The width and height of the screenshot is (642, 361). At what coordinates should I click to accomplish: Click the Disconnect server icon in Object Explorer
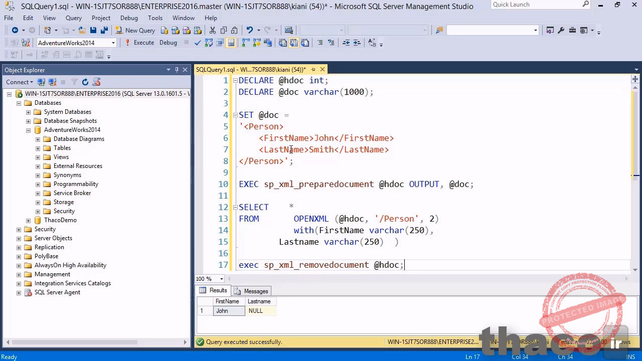pos(52,82)
